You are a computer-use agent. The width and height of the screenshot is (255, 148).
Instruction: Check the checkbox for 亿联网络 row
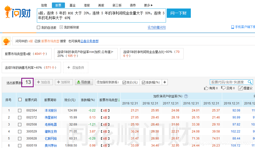(20, 138)
